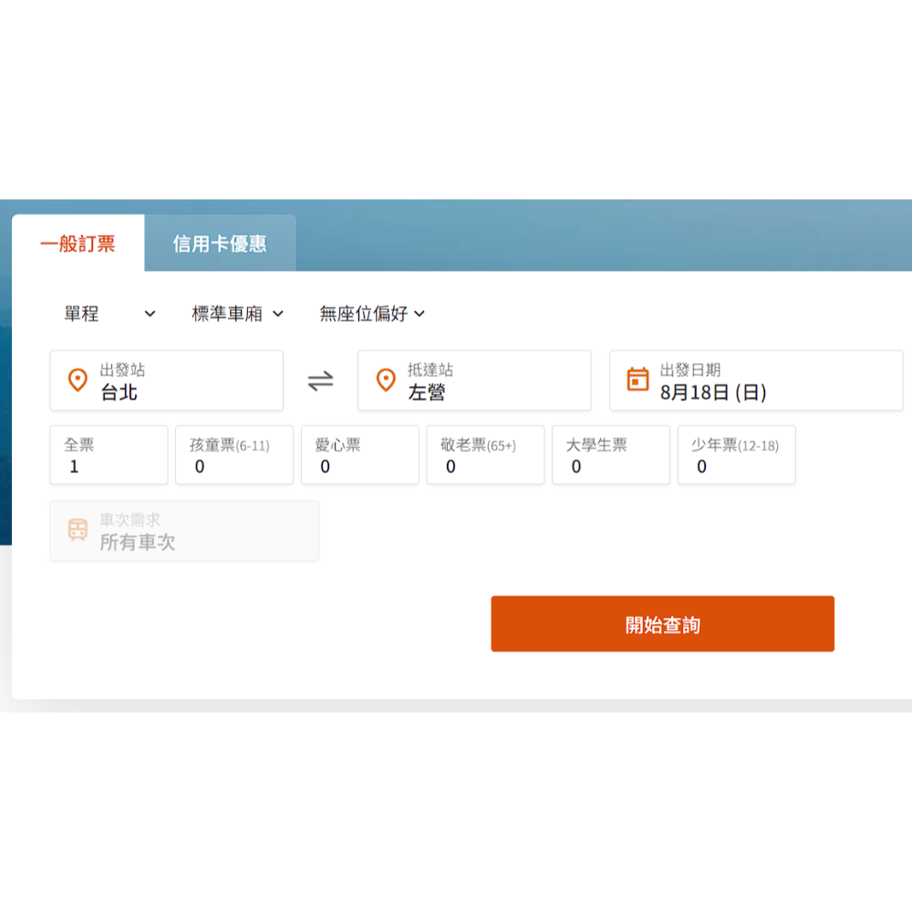Switch to the 信用卡優惠 tab
912x912 pixels.
click(x=220, y=244)
